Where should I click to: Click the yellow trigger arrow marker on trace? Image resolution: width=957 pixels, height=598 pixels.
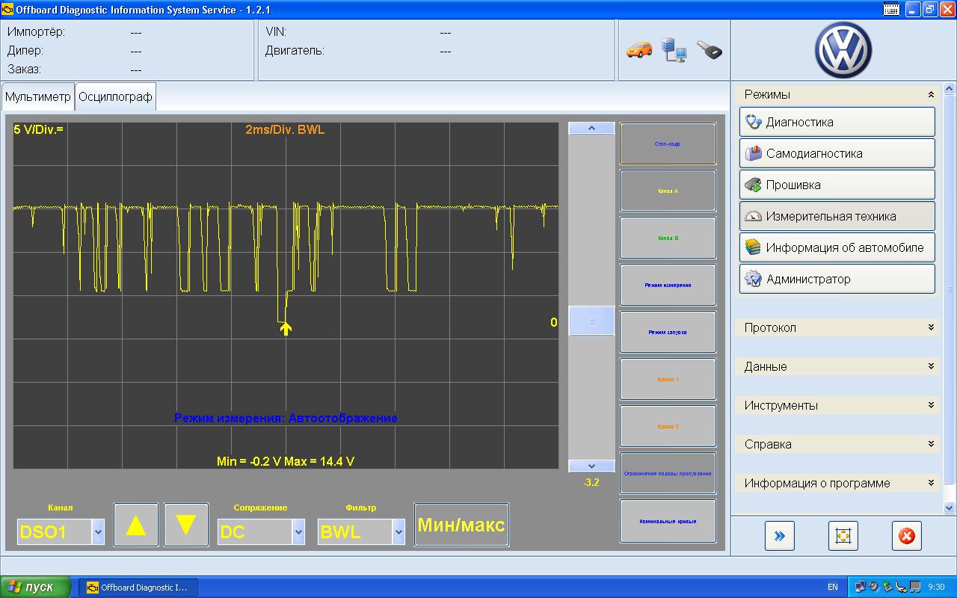click(x=286, y=328)
